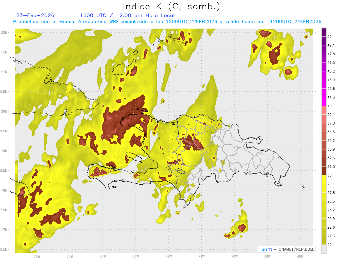Click the '35.2' colorbar label

click(331, 141)
